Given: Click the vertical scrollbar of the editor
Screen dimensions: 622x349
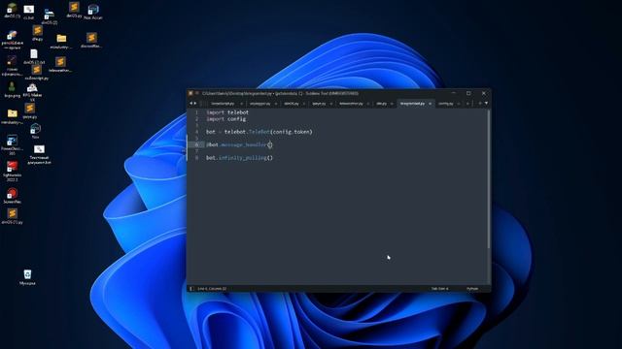Looking at the screenshot, I should point(489,178).
